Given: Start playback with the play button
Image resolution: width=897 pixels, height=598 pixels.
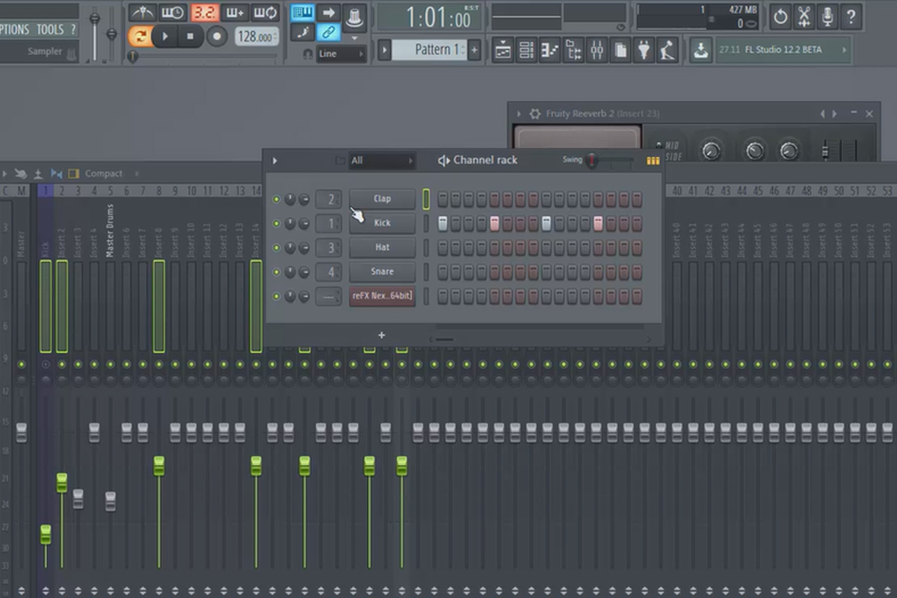Looking at the screenshot, I should [165, 36].
